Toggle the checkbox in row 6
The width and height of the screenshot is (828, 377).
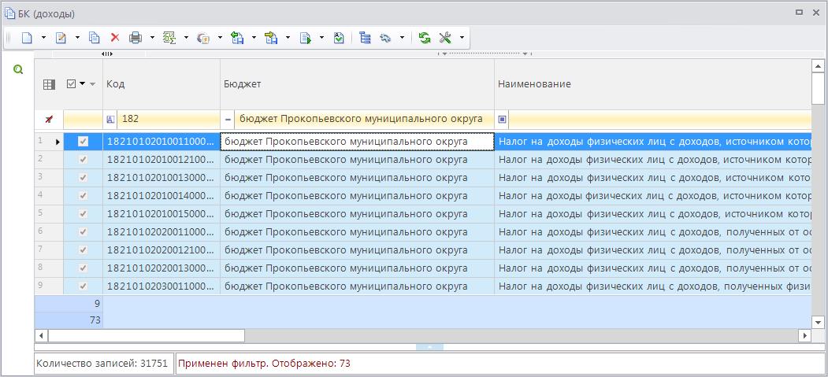point(83,232)
